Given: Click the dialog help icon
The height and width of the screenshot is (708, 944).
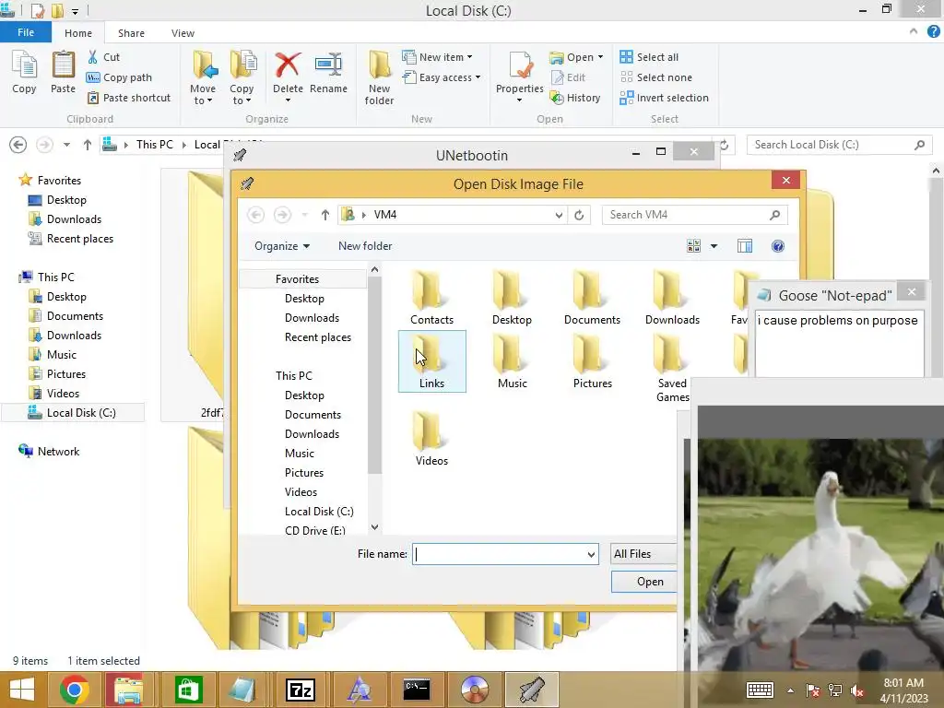Looking at the screenshot, I should [x=778, y=245].
